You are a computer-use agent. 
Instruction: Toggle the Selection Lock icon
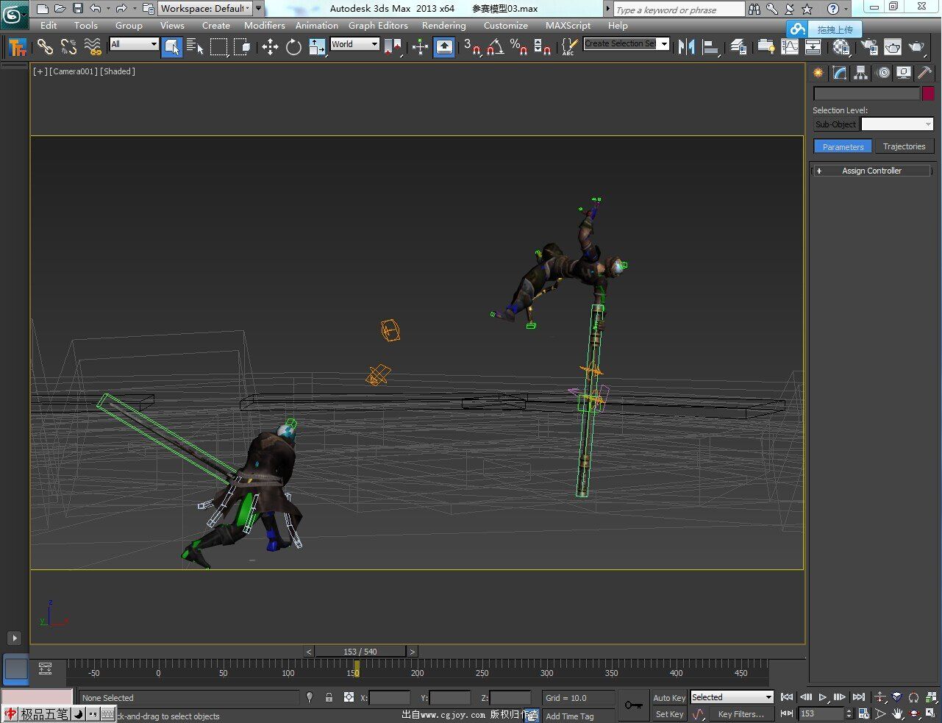click(x=329, y=697)
